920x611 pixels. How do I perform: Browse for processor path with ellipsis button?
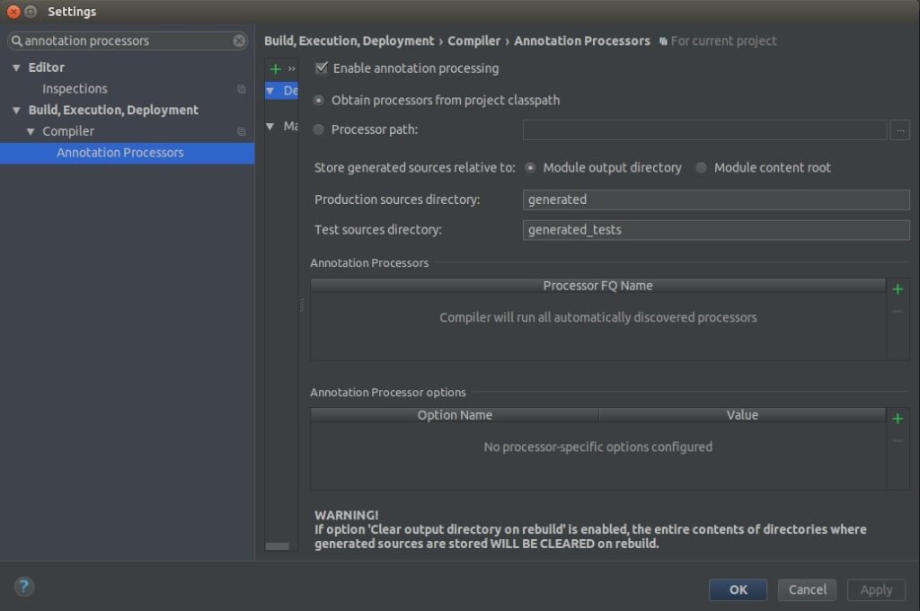click(900, 129)
